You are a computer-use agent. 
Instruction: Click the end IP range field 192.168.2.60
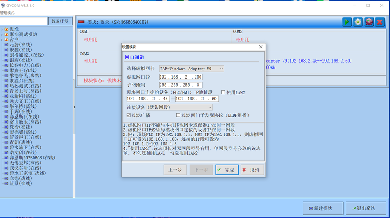[x=197, y=99]
